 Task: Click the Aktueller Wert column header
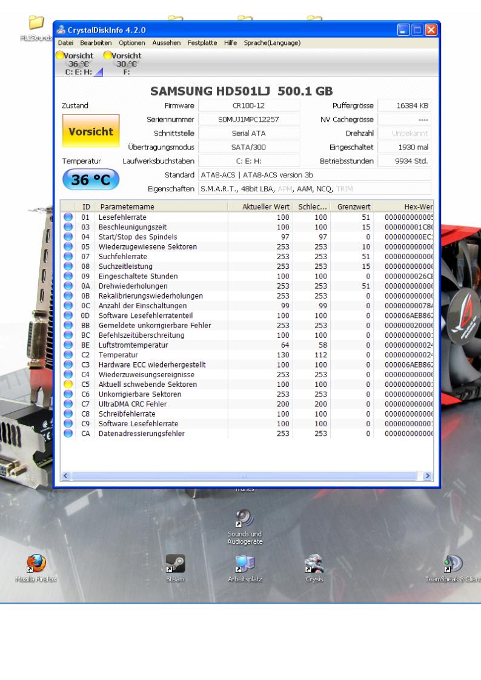click(260, 207)
